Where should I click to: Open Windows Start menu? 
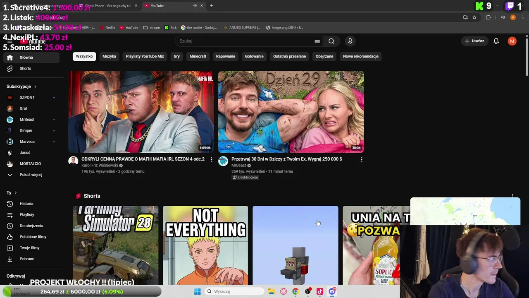click(197, 291)
